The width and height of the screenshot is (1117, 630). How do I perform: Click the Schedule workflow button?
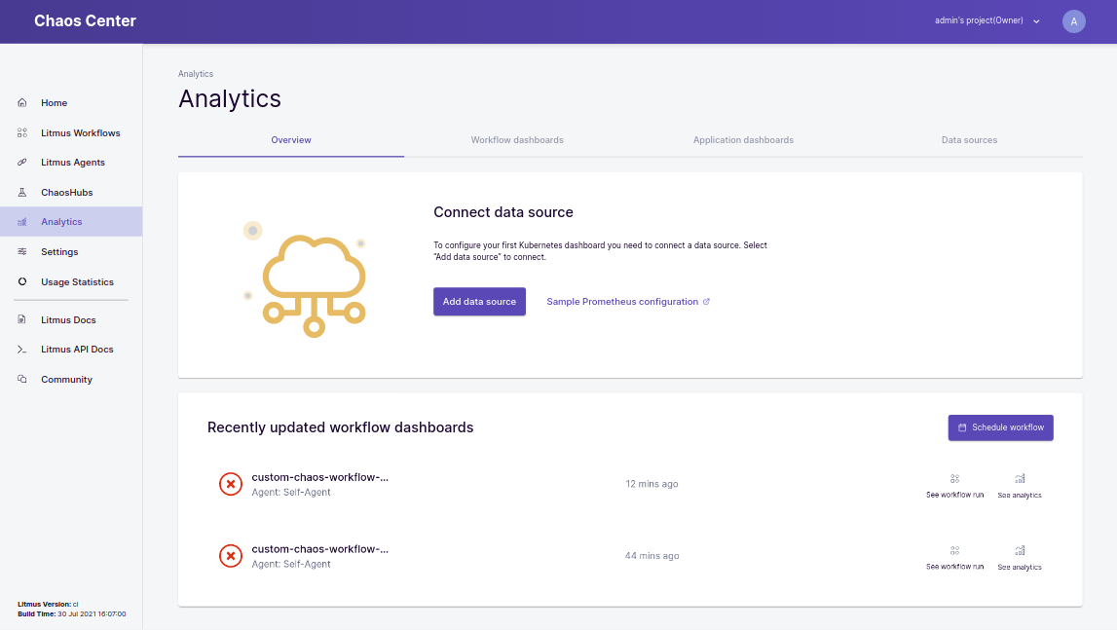coord(1000,427)
